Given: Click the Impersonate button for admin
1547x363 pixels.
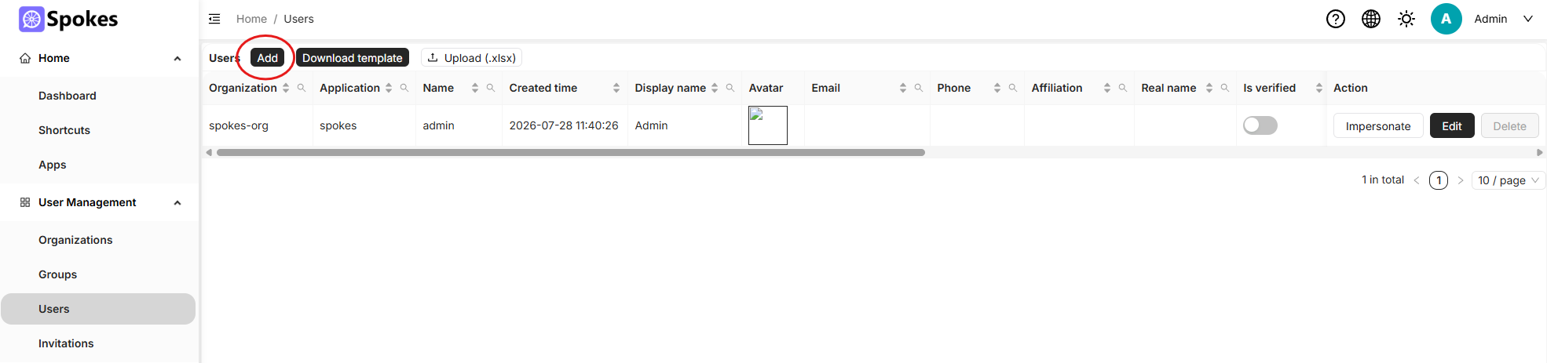Looking at the screenshot, I should click(x=1378, y=125).
